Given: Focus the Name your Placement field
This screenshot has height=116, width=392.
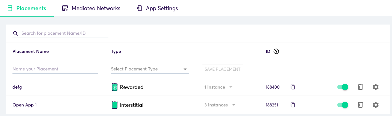Looking at the screenshot, I should click(55, 69).
